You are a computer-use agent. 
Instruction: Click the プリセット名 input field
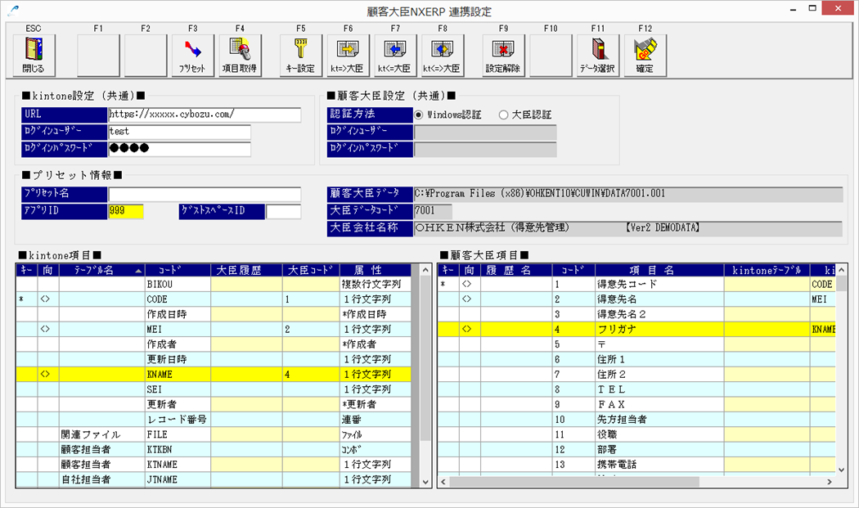coord(205,194)
